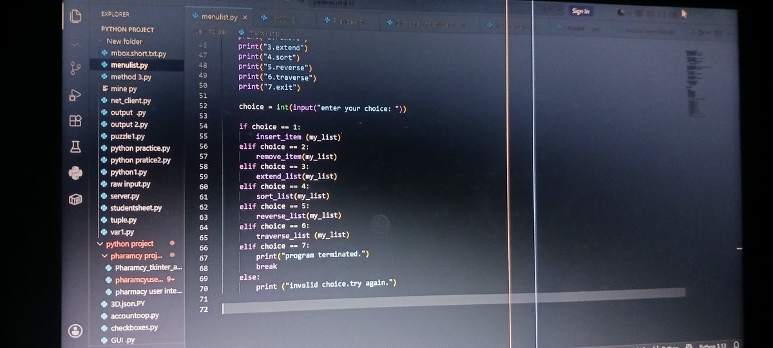Switch to the menulist.py tab
This screenshot has width=773, height=348.
point(219,17)
